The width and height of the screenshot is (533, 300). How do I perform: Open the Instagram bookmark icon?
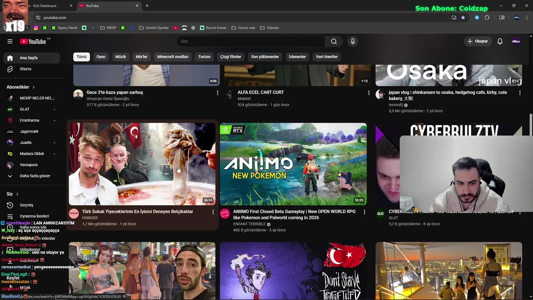pos(36,28)
